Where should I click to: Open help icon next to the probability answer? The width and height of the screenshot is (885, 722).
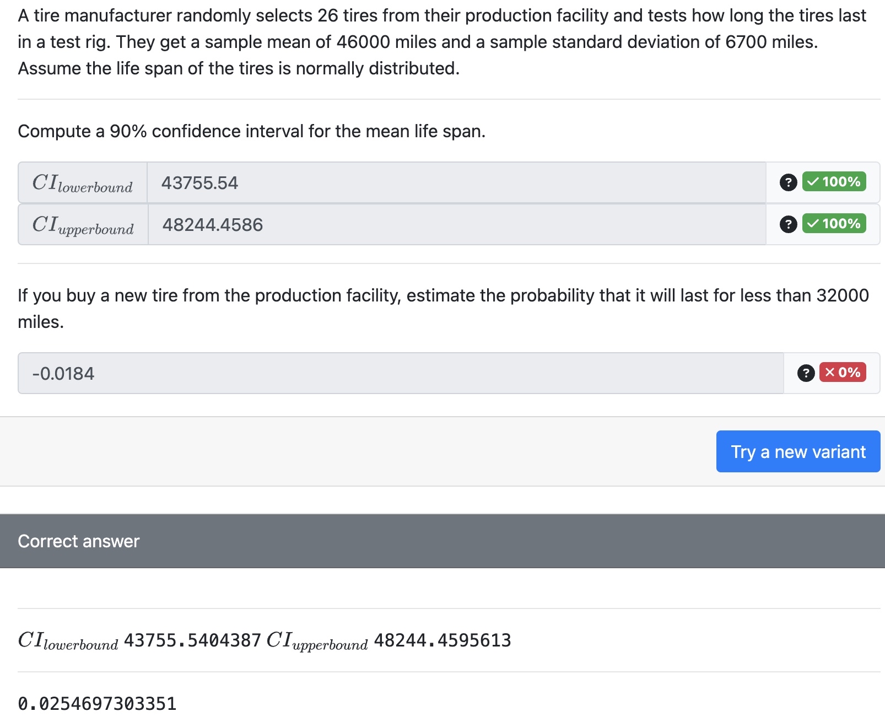coord(806,373)
